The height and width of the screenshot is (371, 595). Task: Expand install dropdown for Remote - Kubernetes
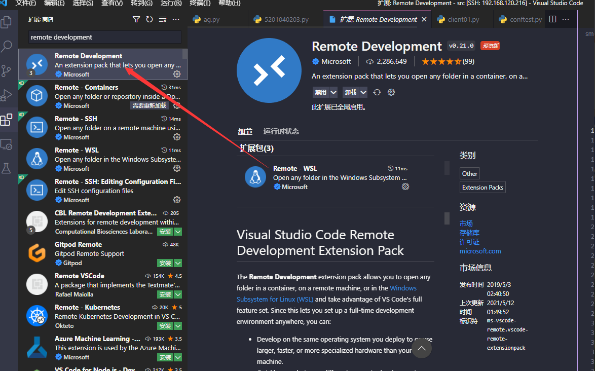pyautogui.click(x=178, y=326)
